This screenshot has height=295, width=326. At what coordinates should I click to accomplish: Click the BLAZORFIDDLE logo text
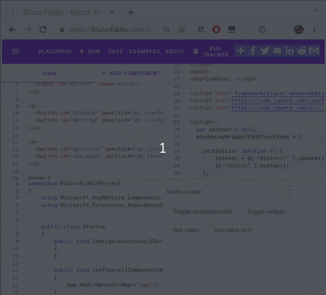[x=55, y=51]
